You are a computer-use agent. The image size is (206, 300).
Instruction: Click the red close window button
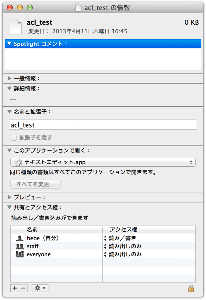10,8
